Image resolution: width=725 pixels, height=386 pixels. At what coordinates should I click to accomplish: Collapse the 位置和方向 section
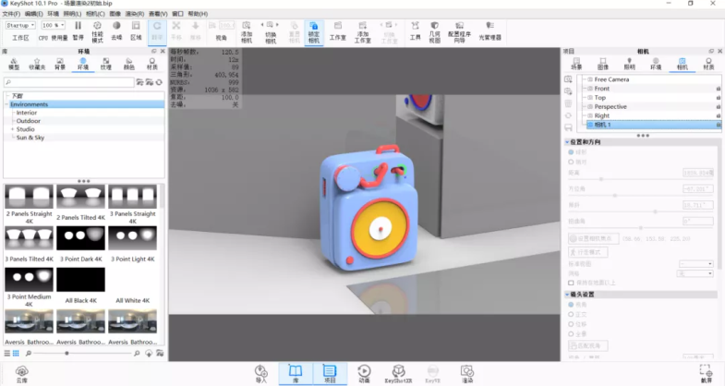pos(567,141)
